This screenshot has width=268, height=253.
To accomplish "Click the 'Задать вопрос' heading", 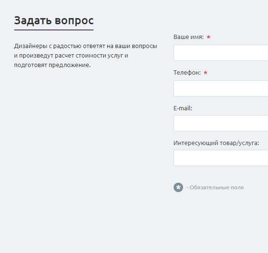I will (54, 20).
